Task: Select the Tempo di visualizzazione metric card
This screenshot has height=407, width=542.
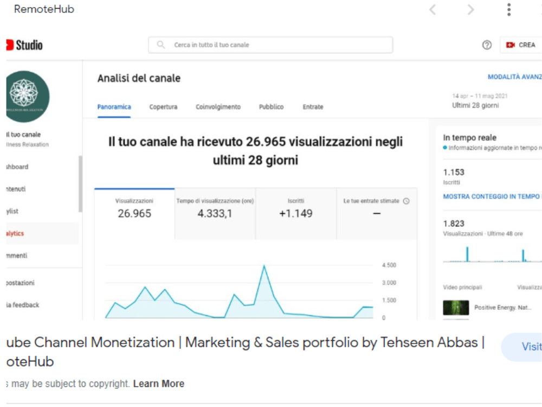Action: pyautogui.click(x=215, y=213)
